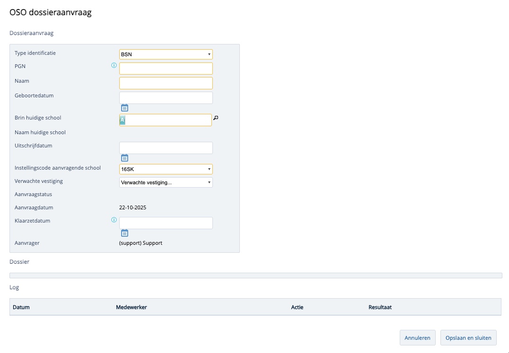
Task: Click the Brin huidige school input field
Action: point(168,120)
